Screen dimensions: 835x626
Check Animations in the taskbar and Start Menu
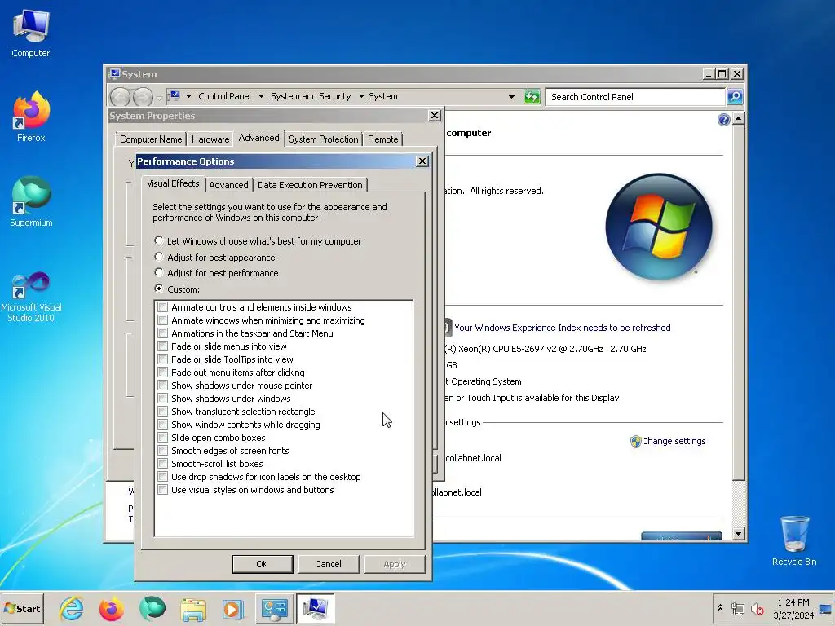(163, 333)
